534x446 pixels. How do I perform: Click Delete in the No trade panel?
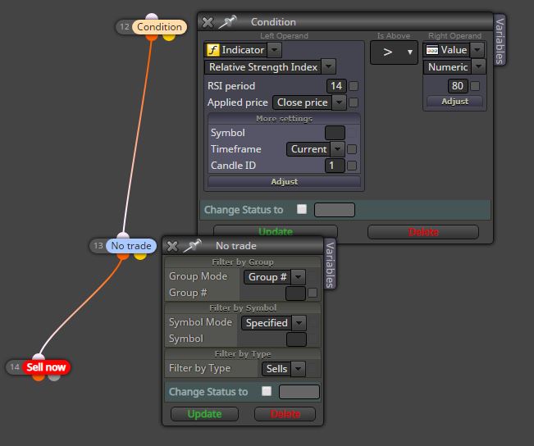[285, 414]
